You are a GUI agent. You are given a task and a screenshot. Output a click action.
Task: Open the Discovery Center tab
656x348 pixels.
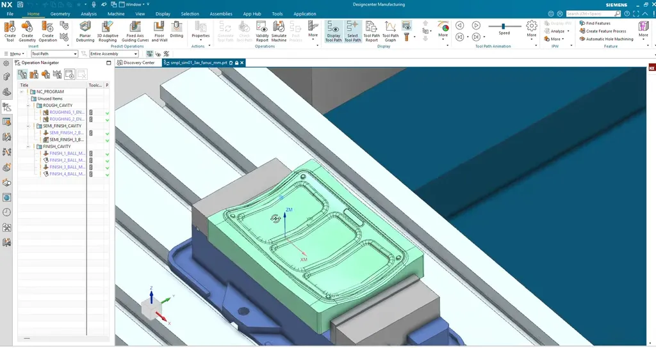pos(136,63)
